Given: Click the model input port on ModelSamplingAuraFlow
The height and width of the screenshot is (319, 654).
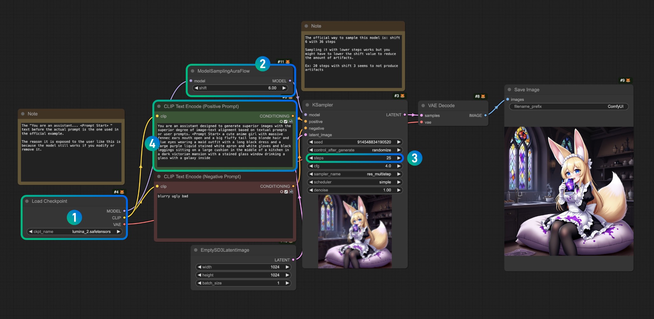Looking at the screenshot, I should [191, 81].
